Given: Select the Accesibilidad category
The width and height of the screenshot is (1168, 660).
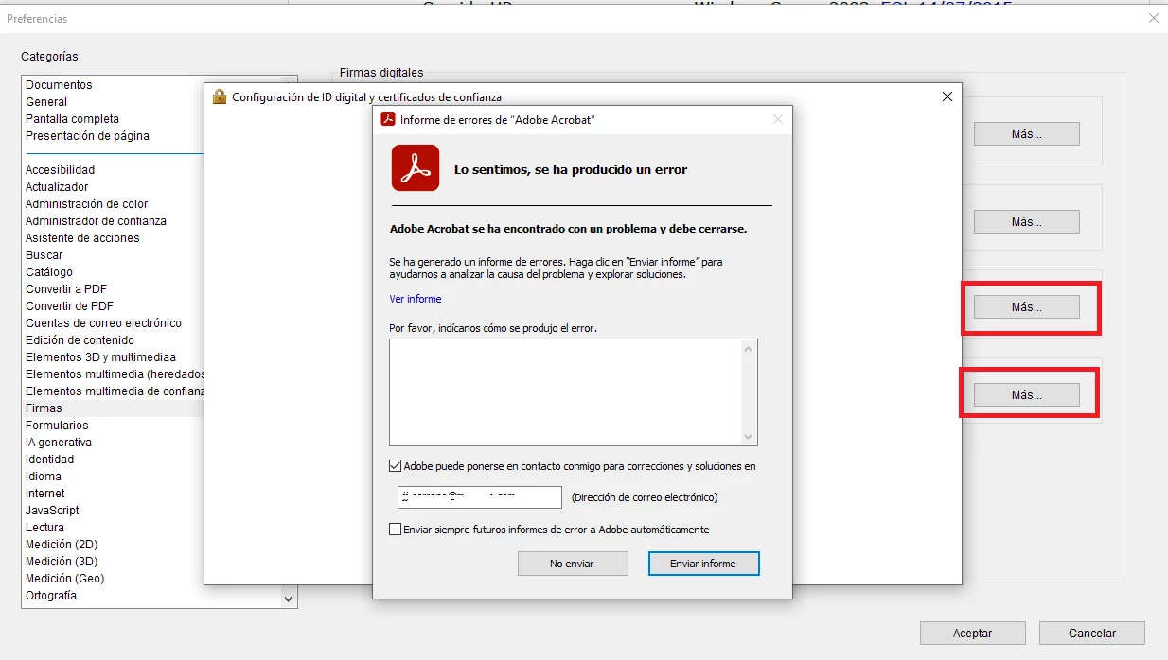Looking at the screenshot, I should pos(60,170).
